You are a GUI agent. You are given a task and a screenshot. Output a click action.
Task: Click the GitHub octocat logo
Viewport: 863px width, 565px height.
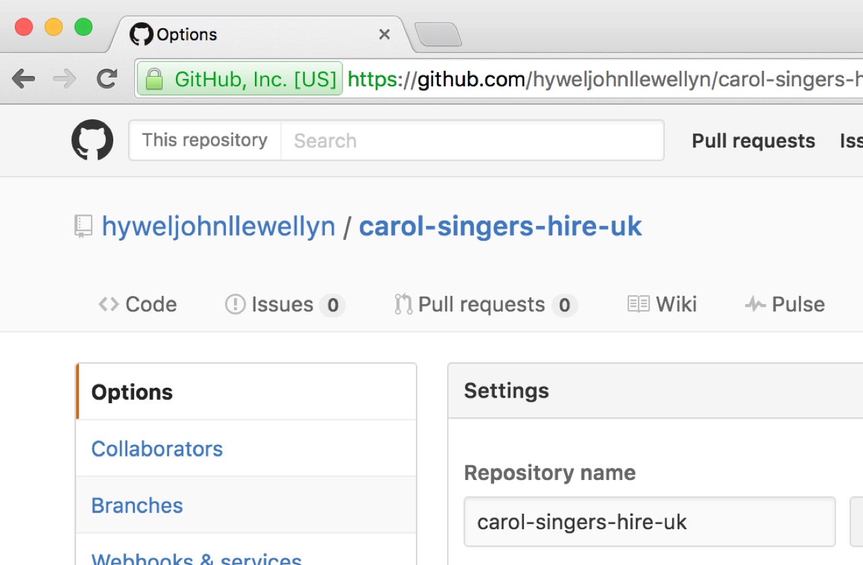(x=92, y=140)
